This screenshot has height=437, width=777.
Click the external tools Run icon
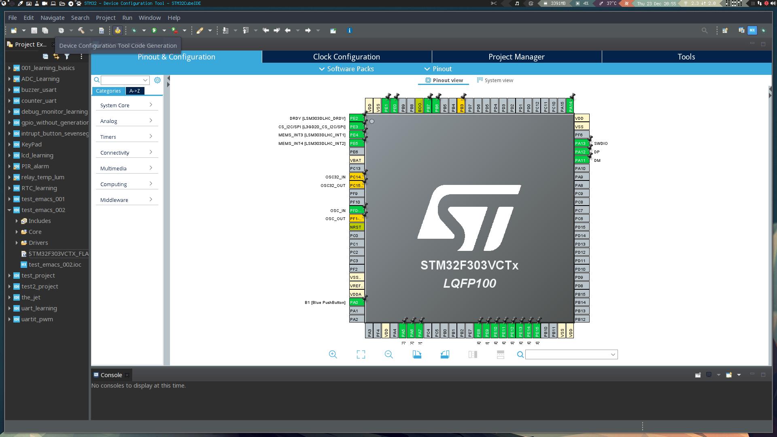click(x=174, y=30)
